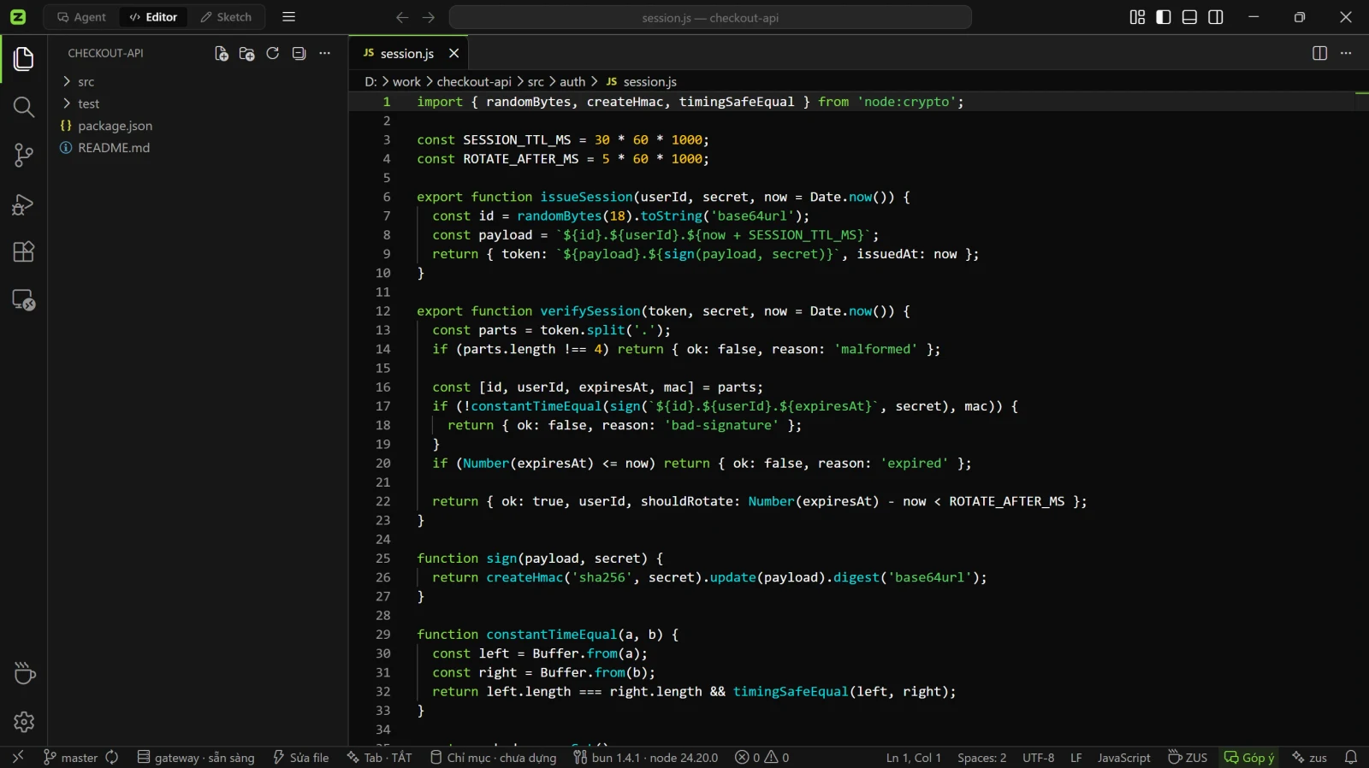Open the hamburger application menu

point(289,17)
